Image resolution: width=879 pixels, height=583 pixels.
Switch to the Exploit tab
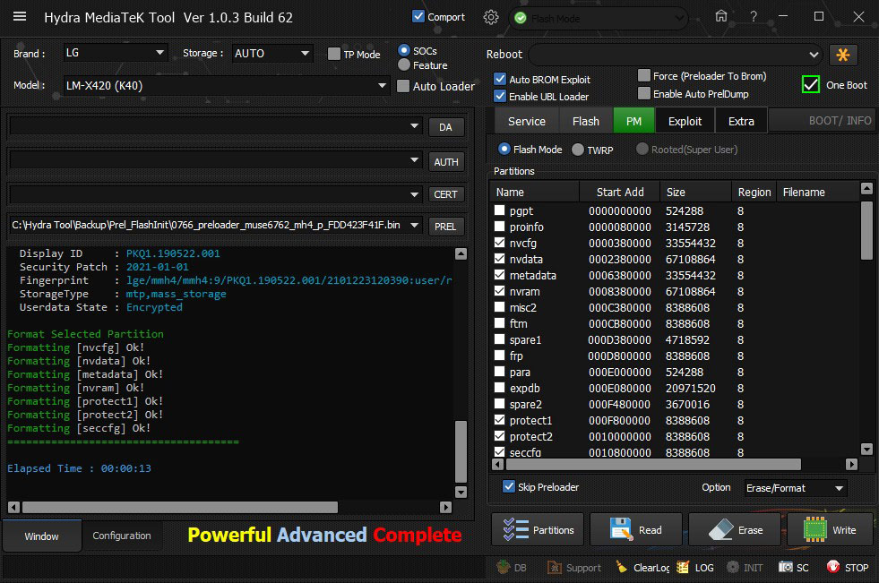[x=685, y=121]
